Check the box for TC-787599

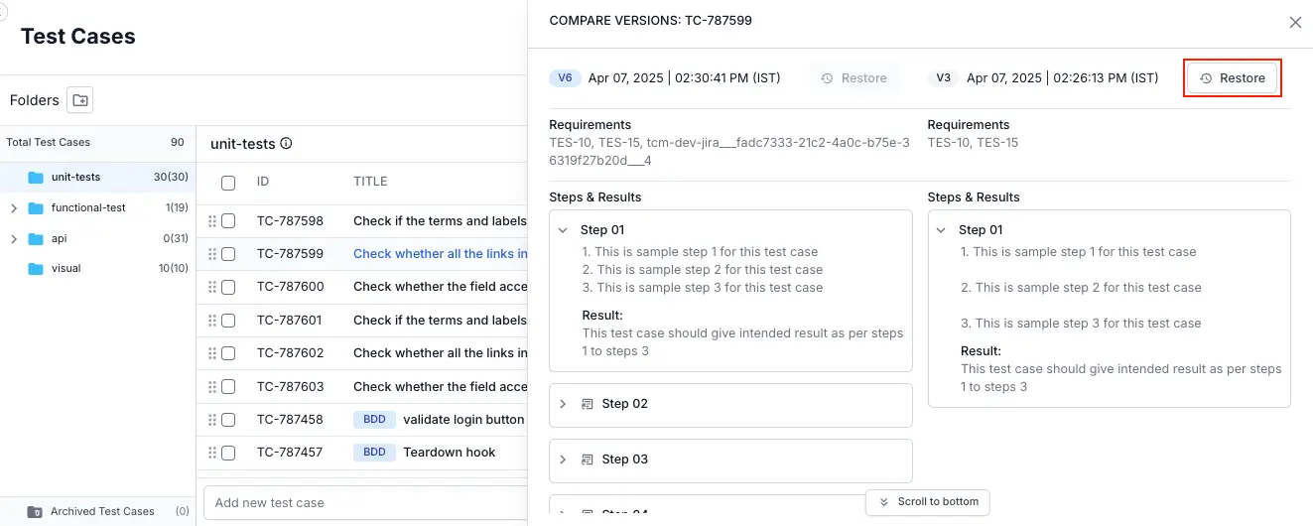pos(228,254)
